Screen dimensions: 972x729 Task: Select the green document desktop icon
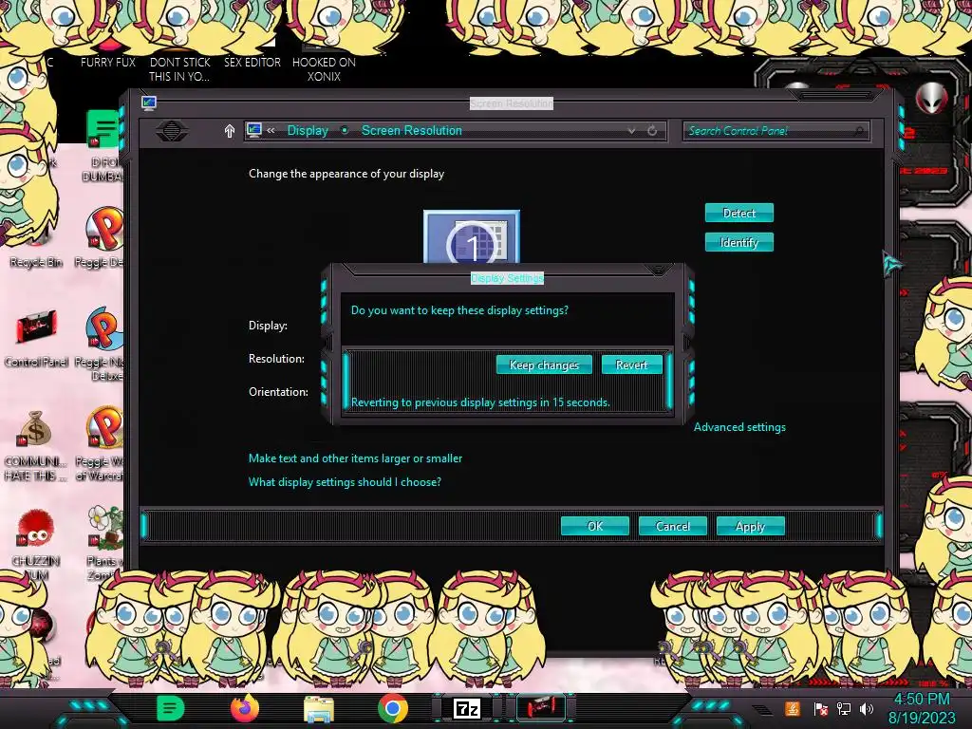[x=103, y=128]
